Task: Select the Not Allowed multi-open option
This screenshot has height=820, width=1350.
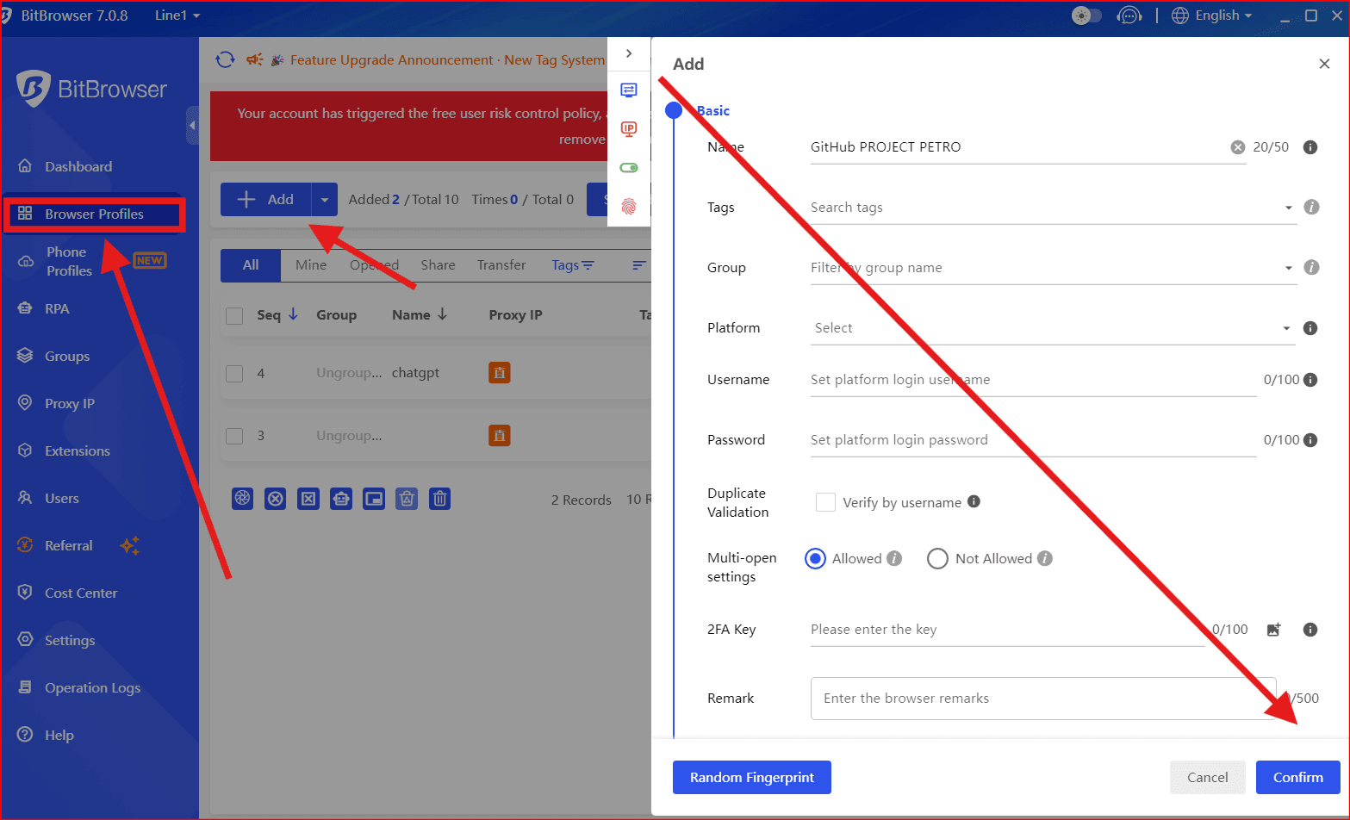Action: tap(937, 559)
